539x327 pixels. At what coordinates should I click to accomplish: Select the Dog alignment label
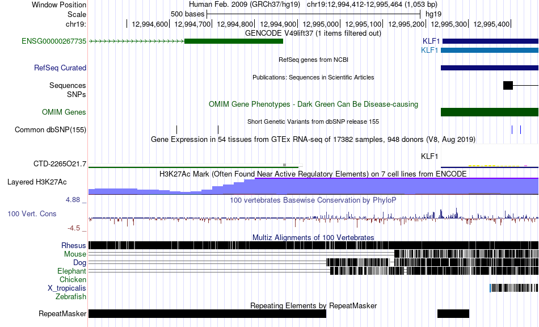[80, 263]
